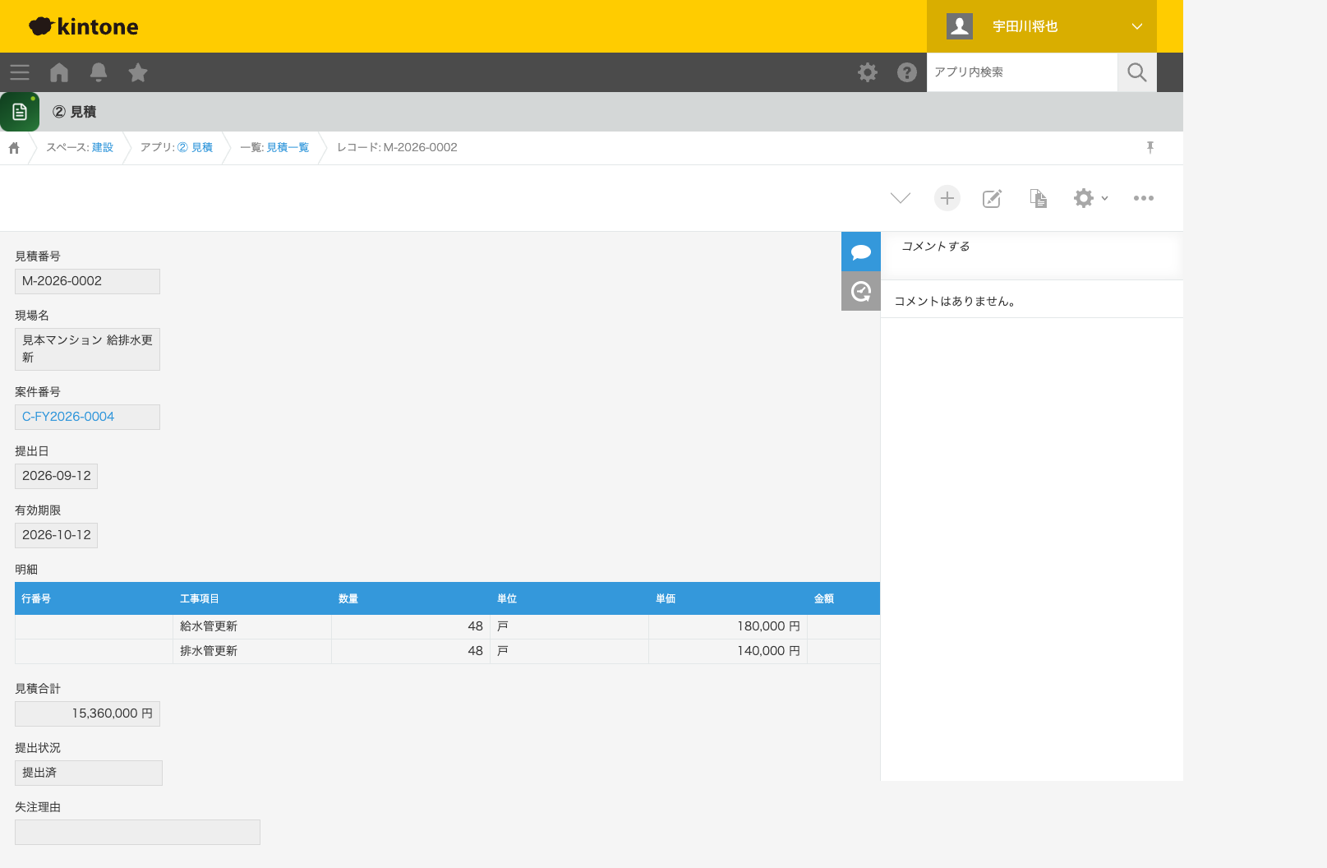Pin the breadcrumb bar

(1150, 147)
